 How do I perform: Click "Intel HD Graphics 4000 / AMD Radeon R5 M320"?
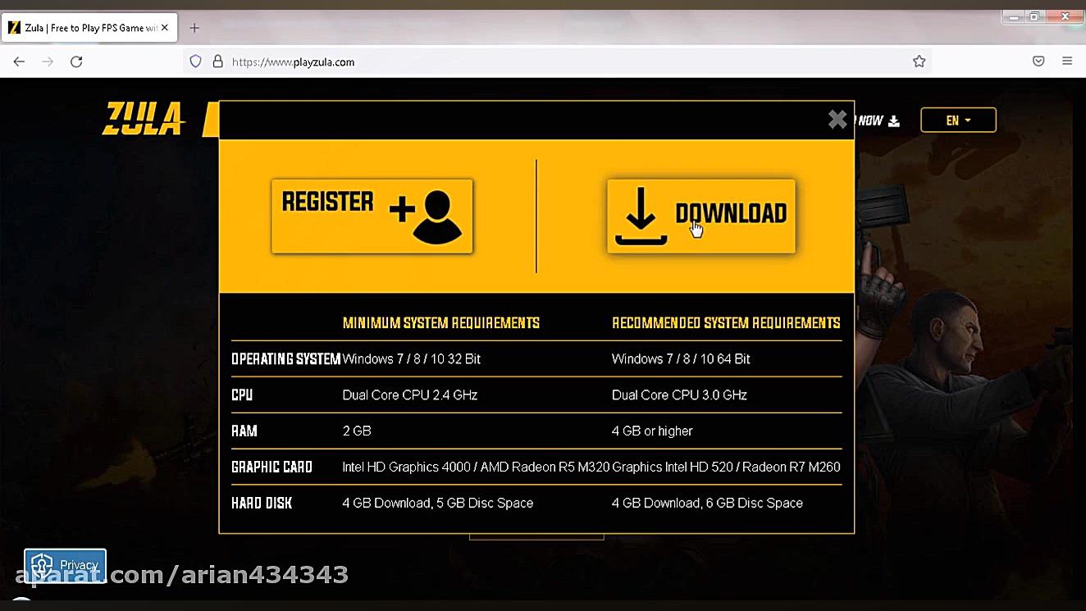point(476,467)
